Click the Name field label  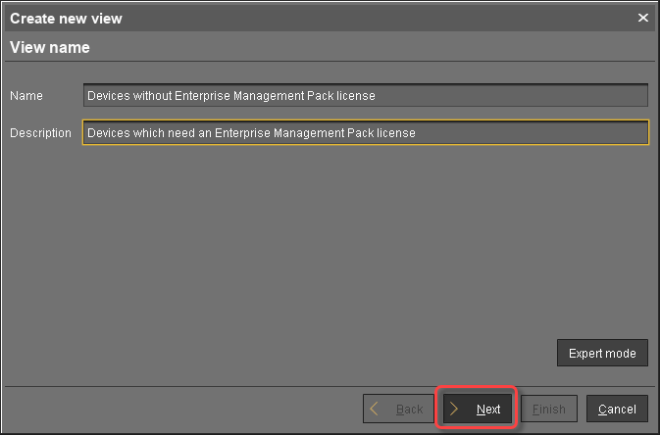[x=26, y=95]
